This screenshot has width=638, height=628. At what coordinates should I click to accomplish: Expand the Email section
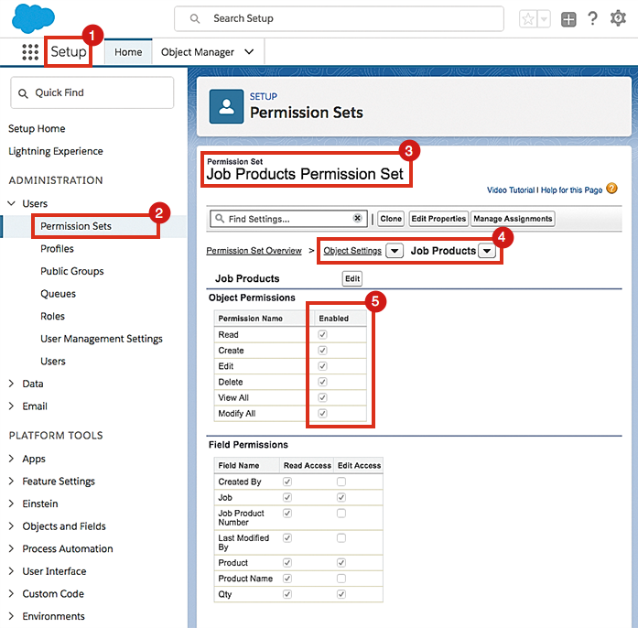click(11, 406)
